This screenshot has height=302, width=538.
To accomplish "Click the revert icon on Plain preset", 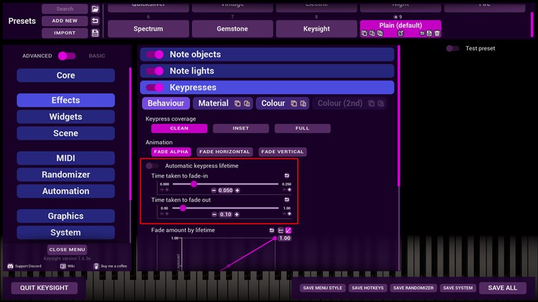I will [x=422, y=33].
